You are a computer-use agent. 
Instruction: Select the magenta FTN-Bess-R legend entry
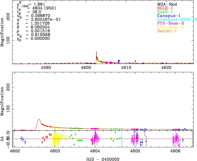[x=170, y=23]
